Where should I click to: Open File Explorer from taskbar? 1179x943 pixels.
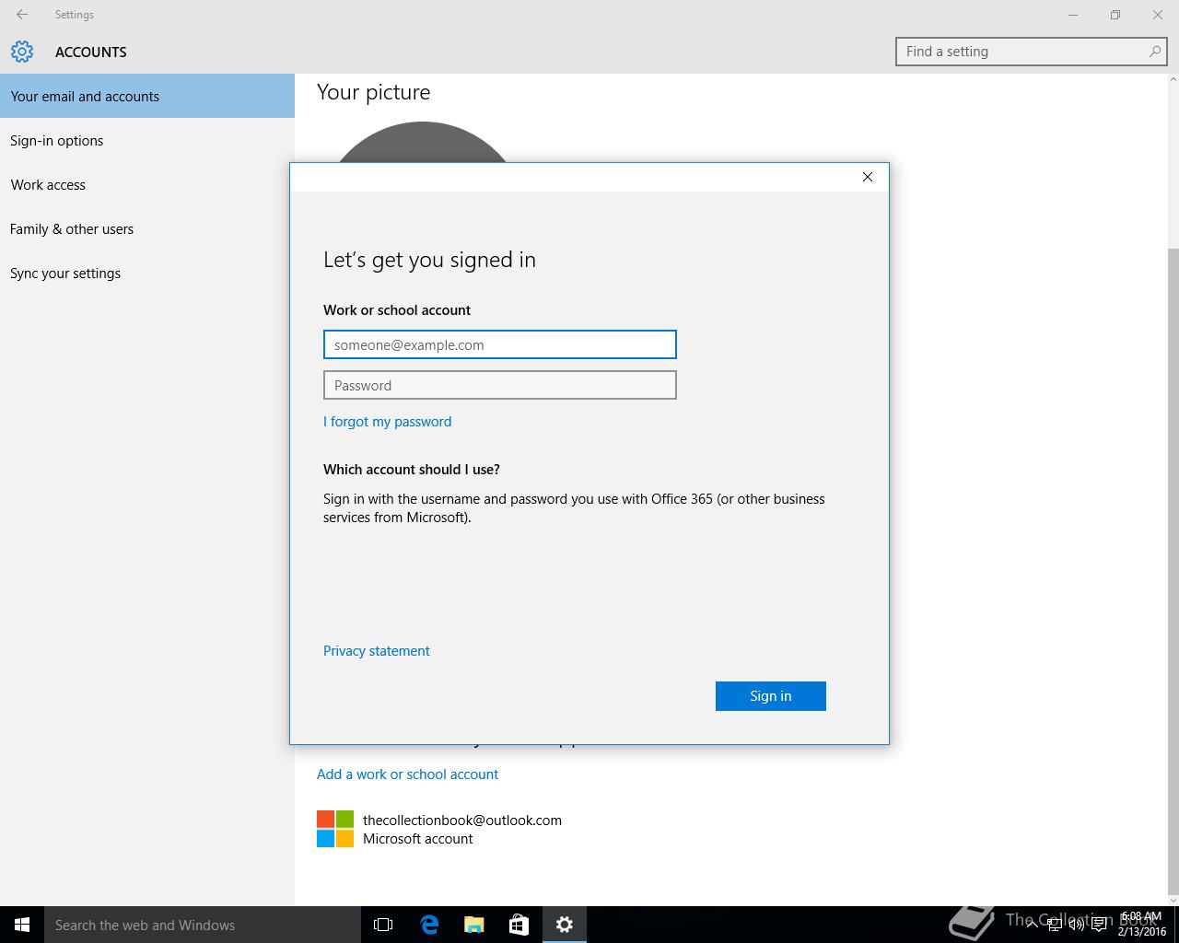(474, 925)
